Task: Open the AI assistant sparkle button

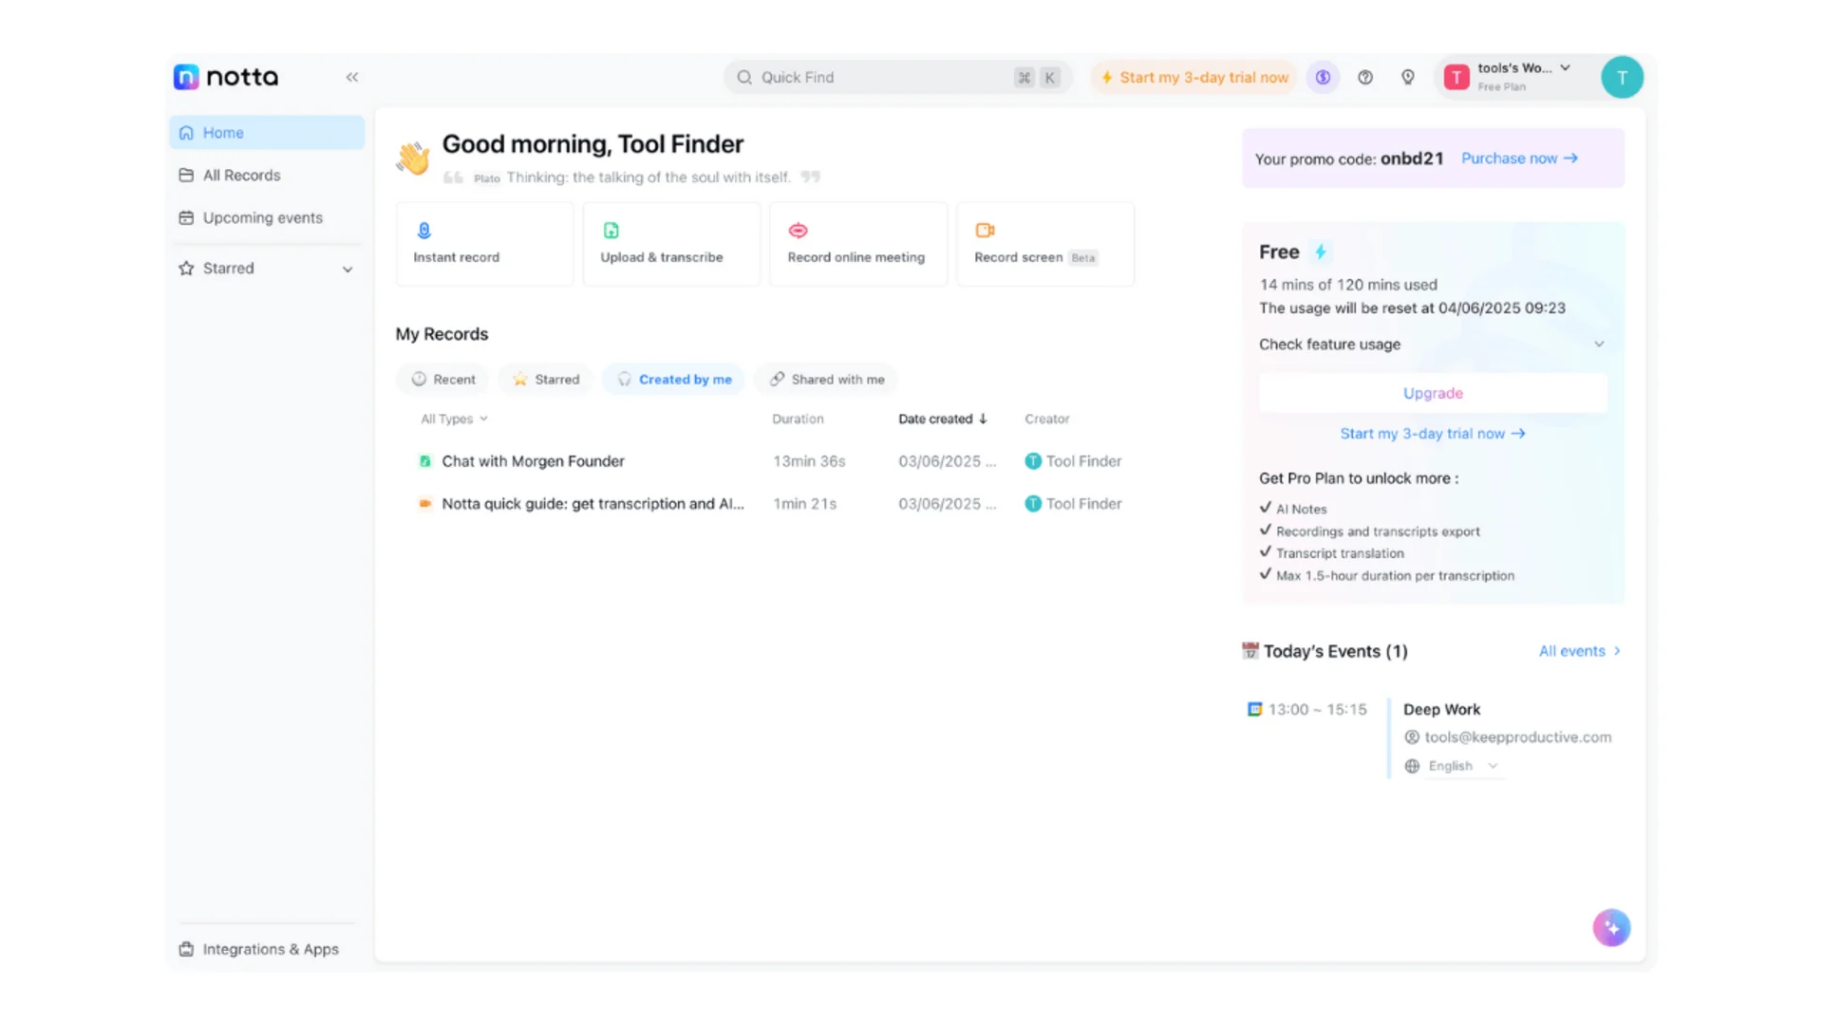Action: tap(1611, 927)
